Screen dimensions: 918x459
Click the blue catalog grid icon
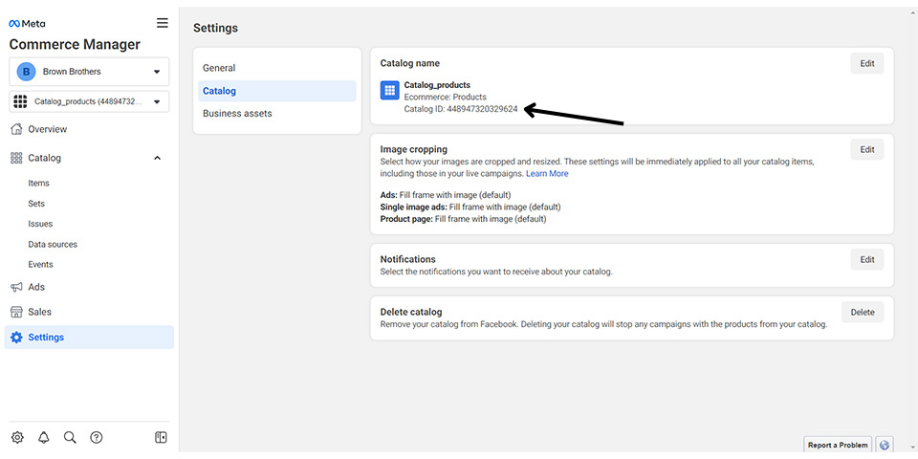coord(390,90)
